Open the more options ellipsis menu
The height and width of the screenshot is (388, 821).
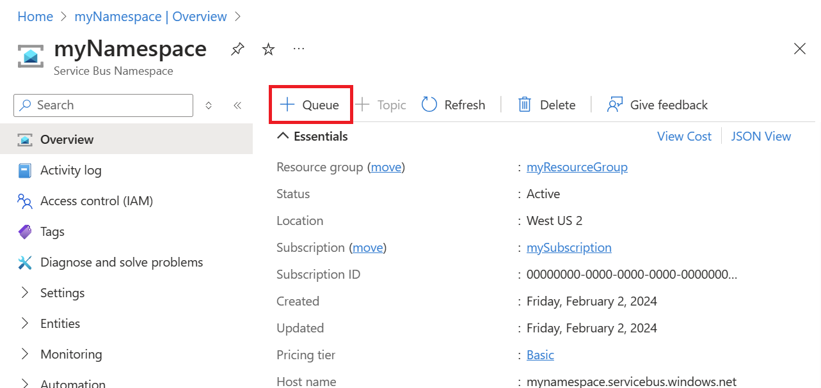coord(298,49)
